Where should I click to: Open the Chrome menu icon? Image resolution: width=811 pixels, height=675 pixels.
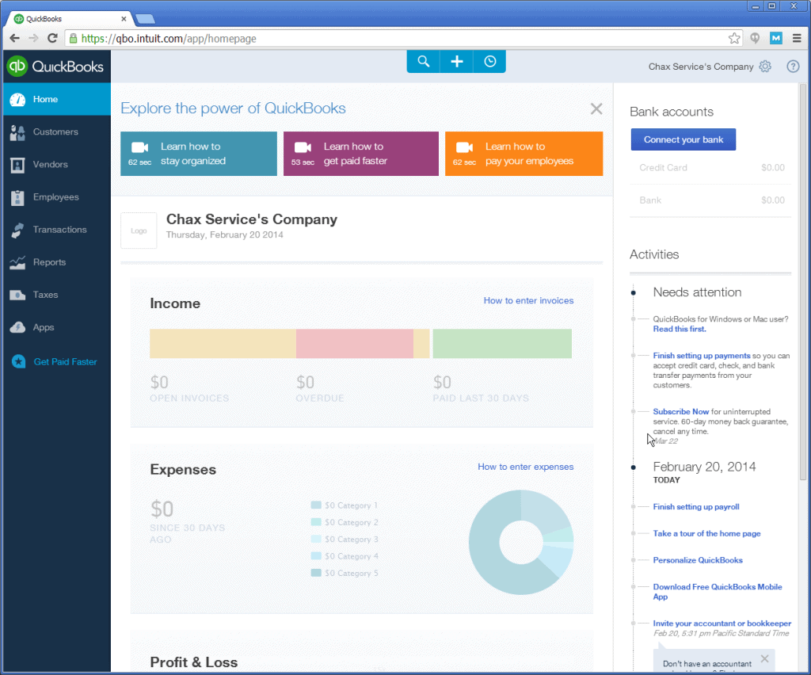coord(797,38)
